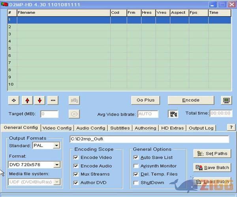The height and width of the screenshot is (197, 237).
Task: Toggle the ShutDown checkbox
Action: click(x=136, y=183)
